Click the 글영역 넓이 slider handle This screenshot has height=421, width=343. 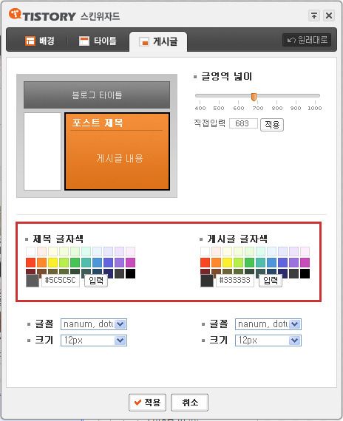pyautogui.click(x=254, y=97)
